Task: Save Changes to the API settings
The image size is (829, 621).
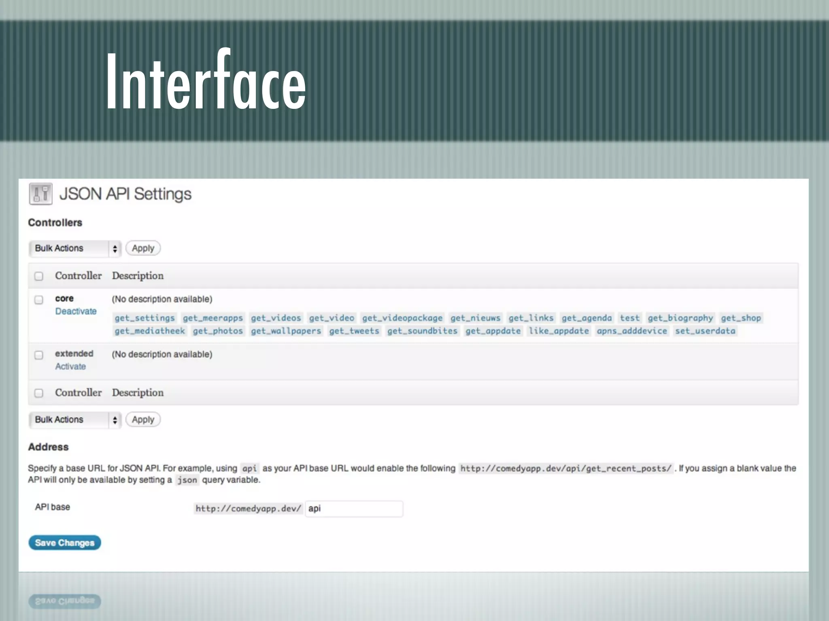Action: pos(65,543)
